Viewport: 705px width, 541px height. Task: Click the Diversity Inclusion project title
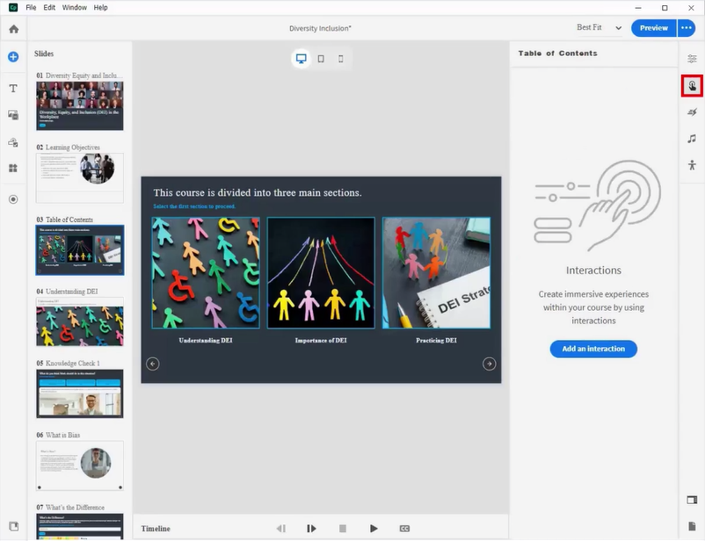click(320, 28)
